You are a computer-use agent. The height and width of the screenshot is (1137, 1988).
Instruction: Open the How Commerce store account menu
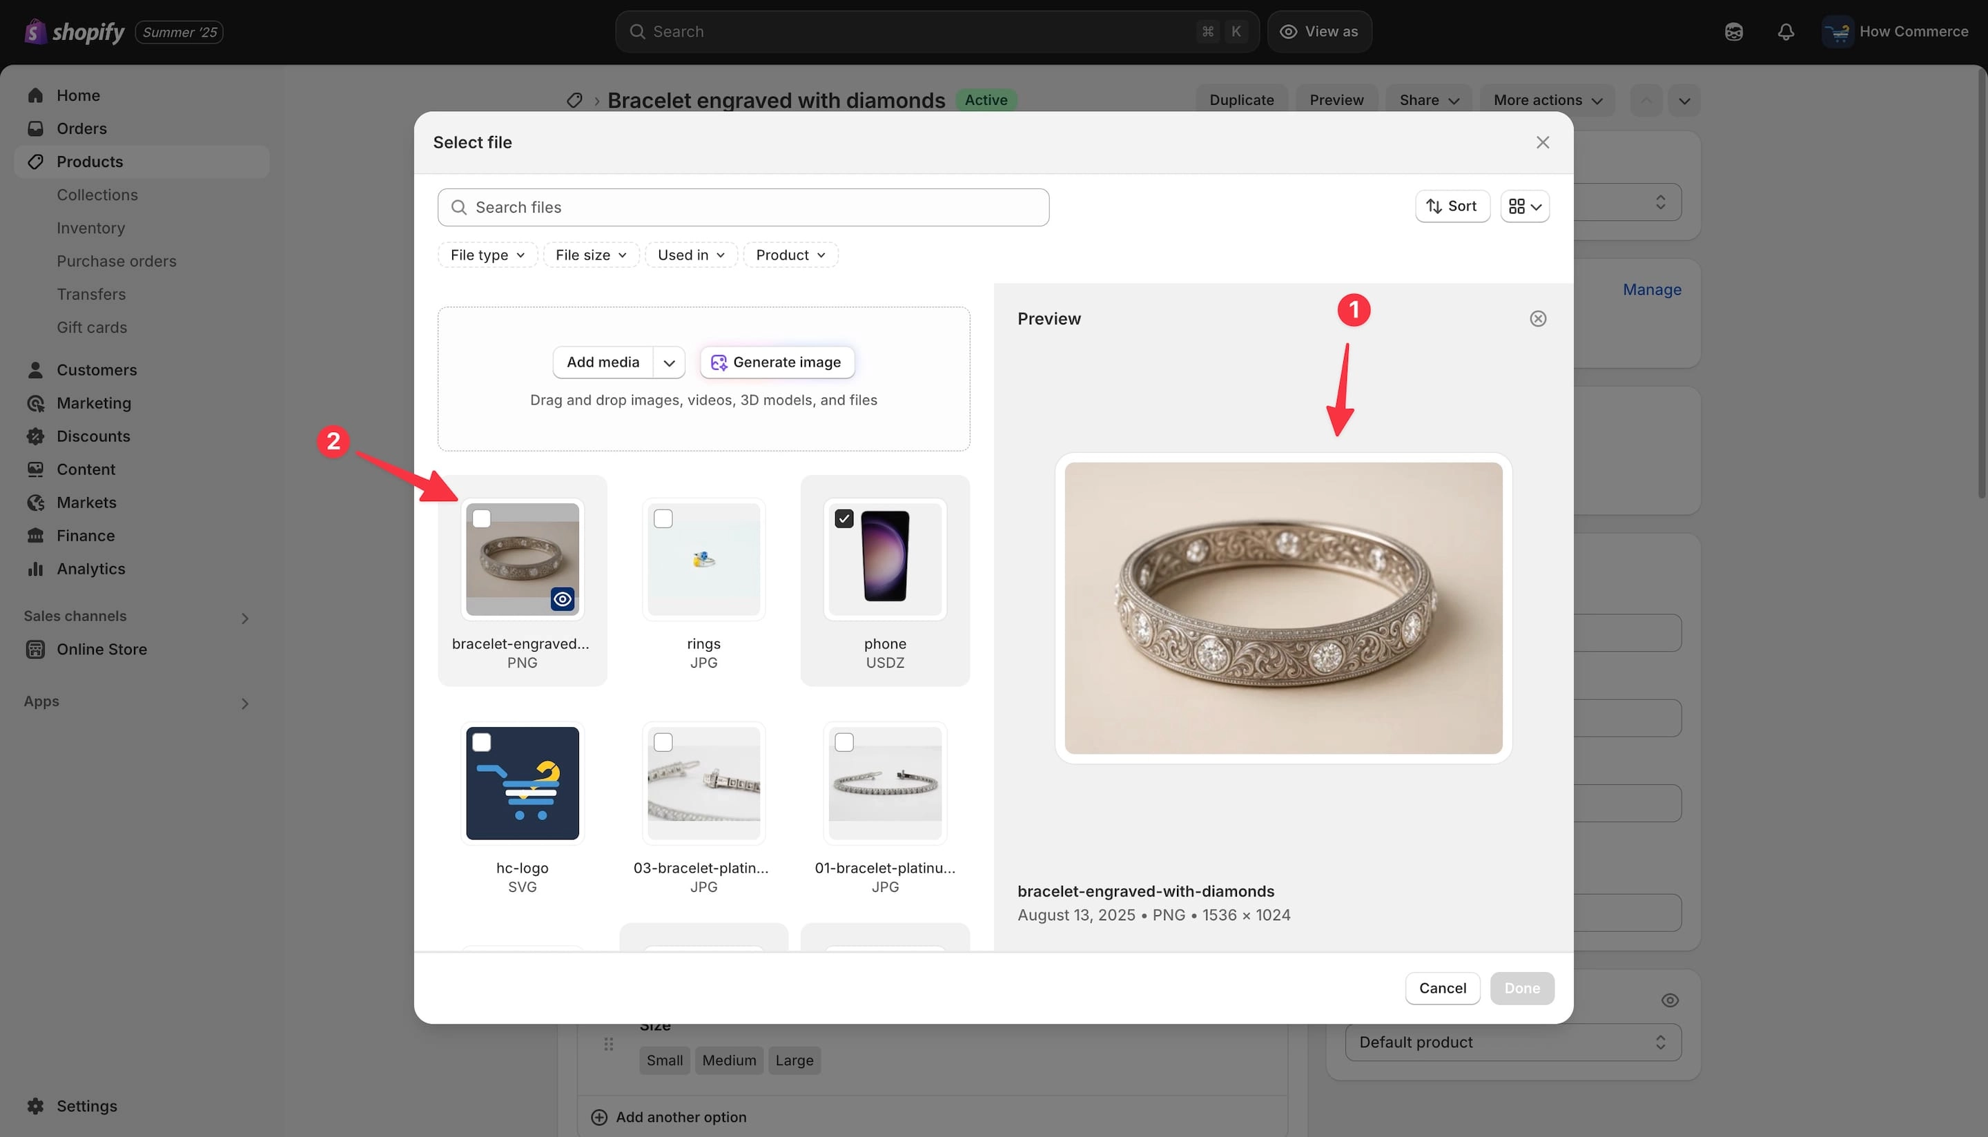(1895, 31)
